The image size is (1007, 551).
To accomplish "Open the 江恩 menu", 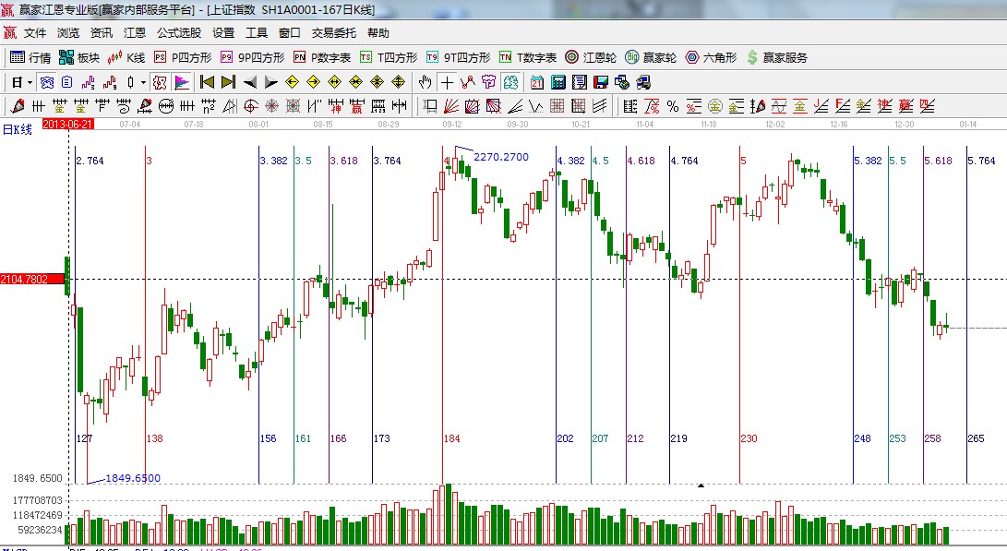I will pyautogui.click(x=135, y=32).
